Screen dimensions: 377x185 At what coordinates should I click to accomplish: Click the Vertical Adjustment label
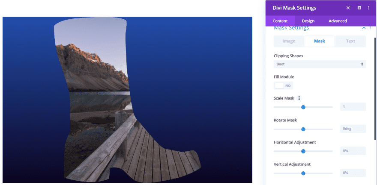click(292, 164)
